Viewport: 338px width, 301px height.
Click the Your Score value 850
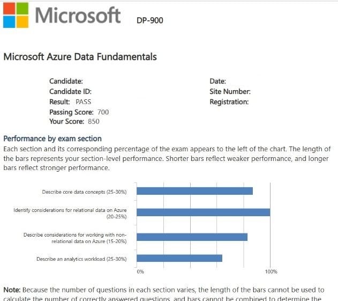tap(94, 121)
